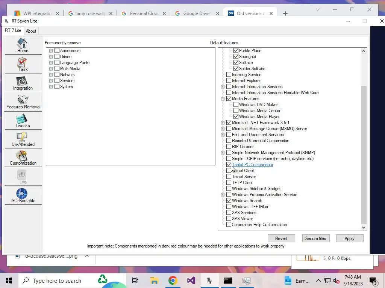Click the taskbar clock and date
385x288 pixels.
(353, 280)
